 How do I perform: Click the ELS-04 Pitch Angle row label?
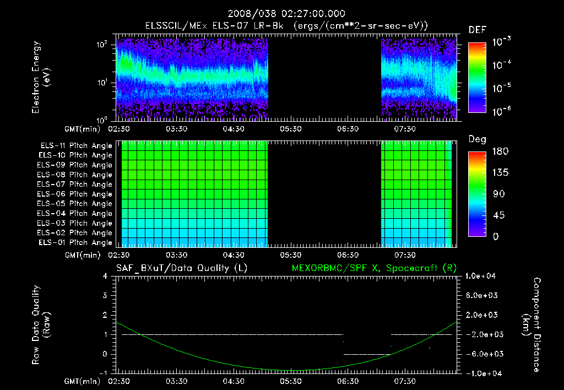tap(75, 213)
